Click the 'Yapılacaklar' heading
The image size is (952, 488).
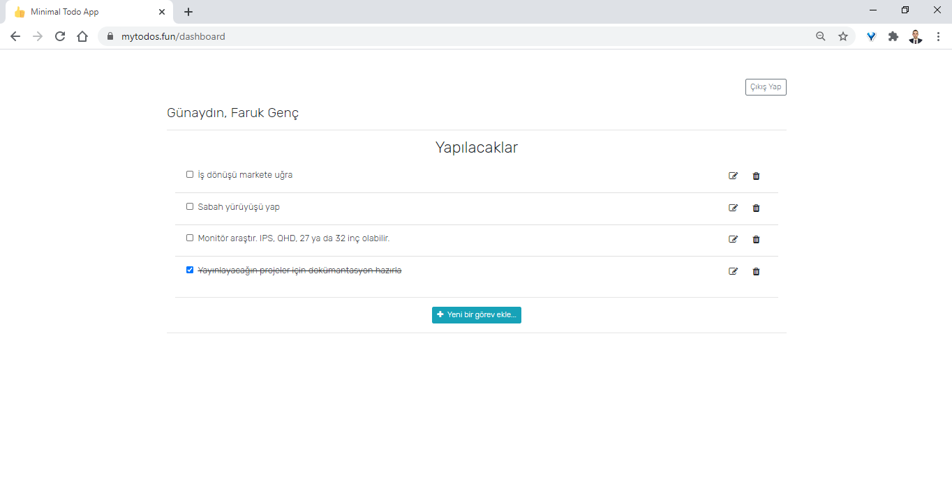[477, 148]
